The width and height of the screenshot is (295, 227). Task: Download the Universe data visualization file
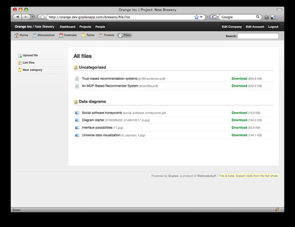(x=240, y=135)
